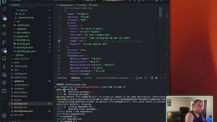The image size is (217, 122).
Task: Open README.md marked untracked
Action: point(23,40)
